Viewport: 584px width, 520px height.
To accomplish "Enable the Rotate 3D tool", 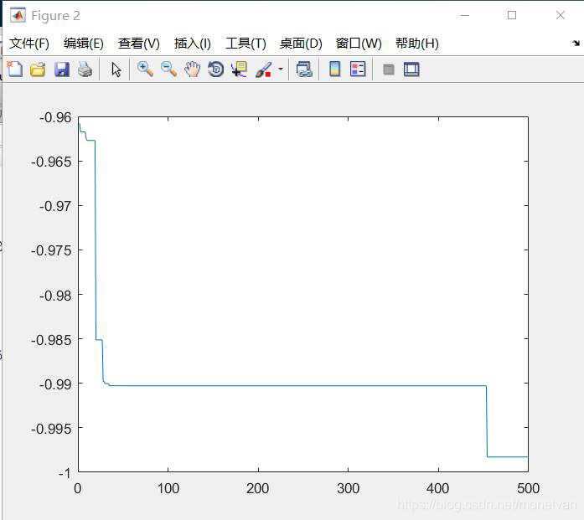I will click(215, 70).
